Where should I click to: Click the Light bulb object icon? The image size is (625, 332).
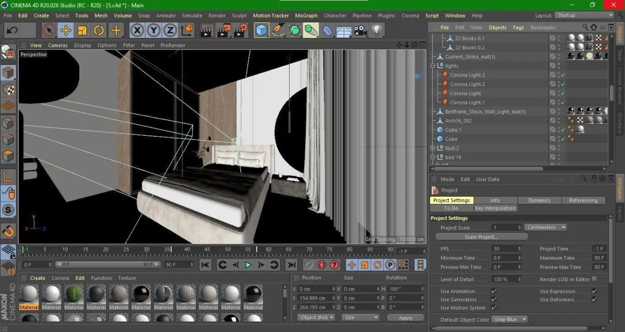tap(377, 31)
